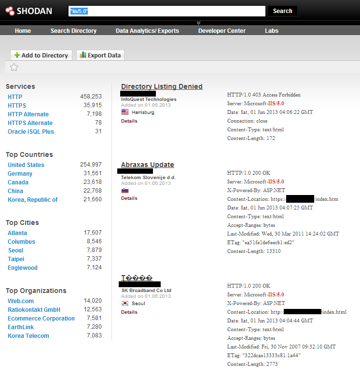The width and height of the screenshot is (360, 376).
Task: Click the SHODAN logo
Action: (x=29, y=11)
